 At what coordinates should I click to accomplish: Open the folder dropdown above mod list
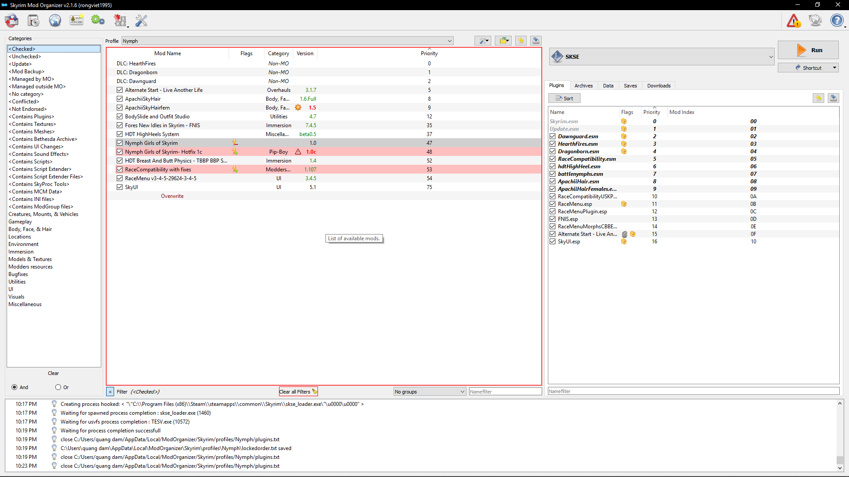point(503,41)
